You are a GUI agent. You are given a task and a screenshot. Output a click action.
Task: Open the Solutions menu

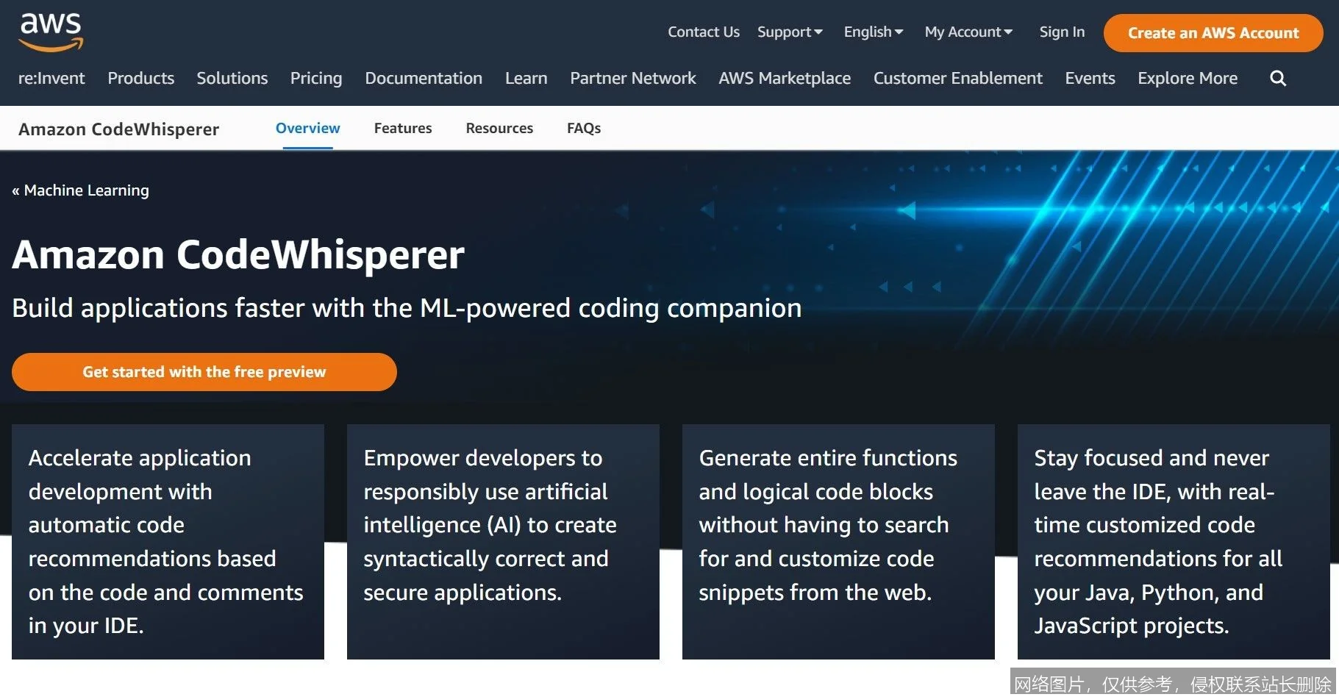(x=232, y=78)
